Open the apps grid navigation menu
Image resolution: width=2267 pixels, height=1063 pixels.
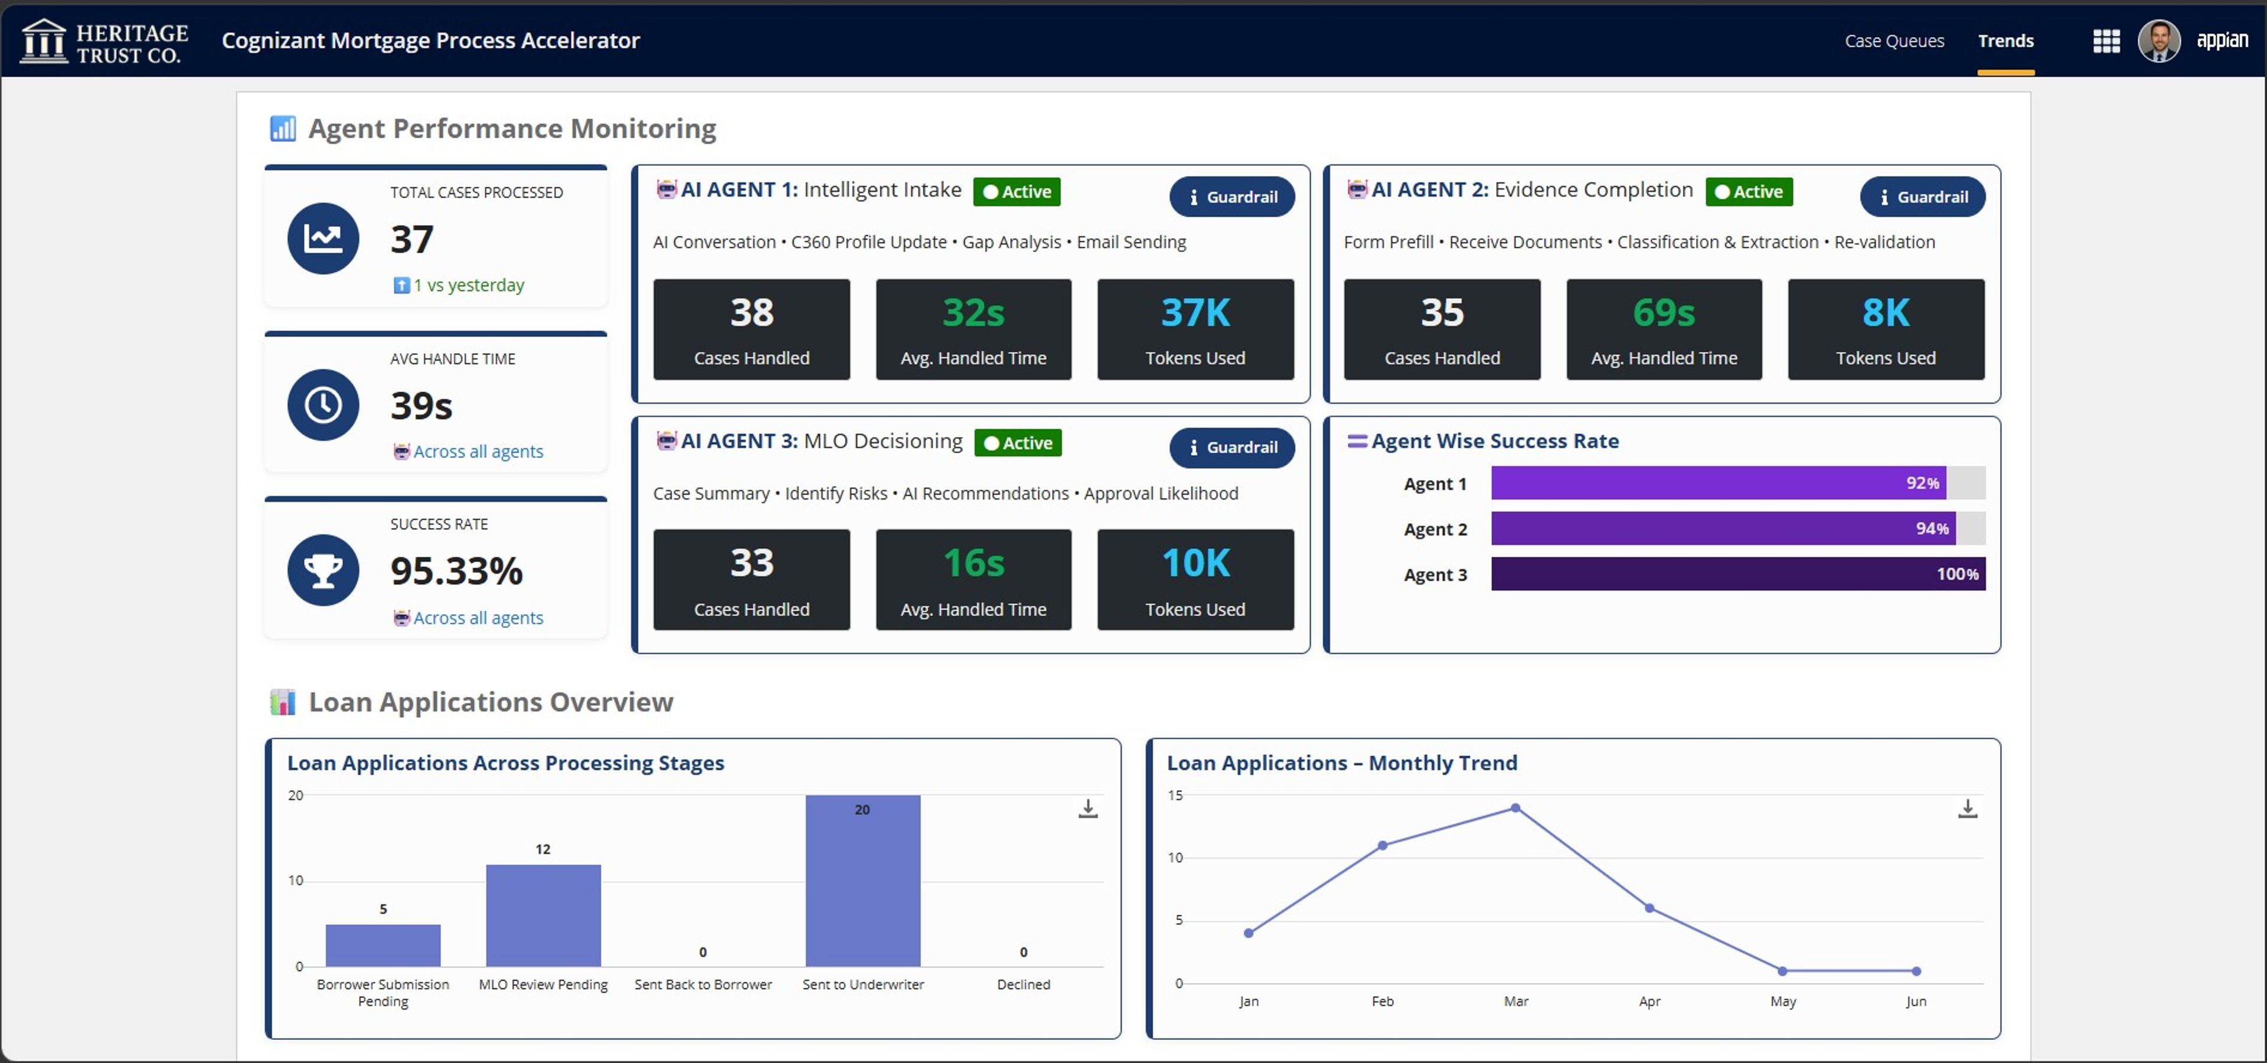pos(2106,41)
